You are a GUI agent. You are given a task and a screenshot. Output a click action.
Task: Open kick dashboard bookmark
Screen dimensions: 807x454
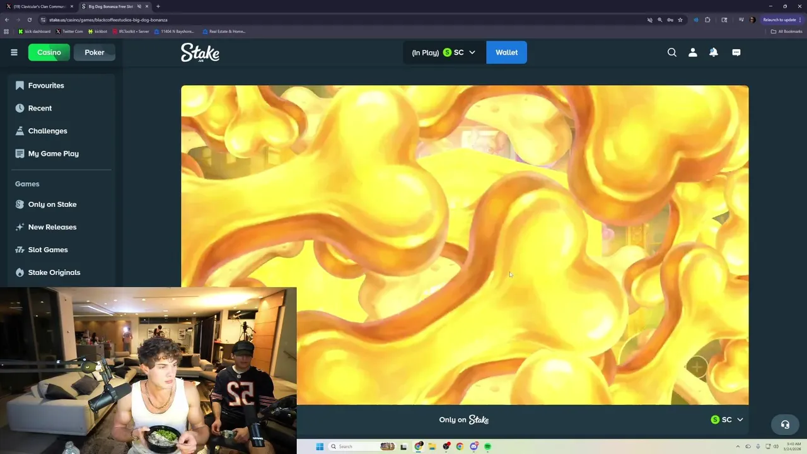pos(35,31)
